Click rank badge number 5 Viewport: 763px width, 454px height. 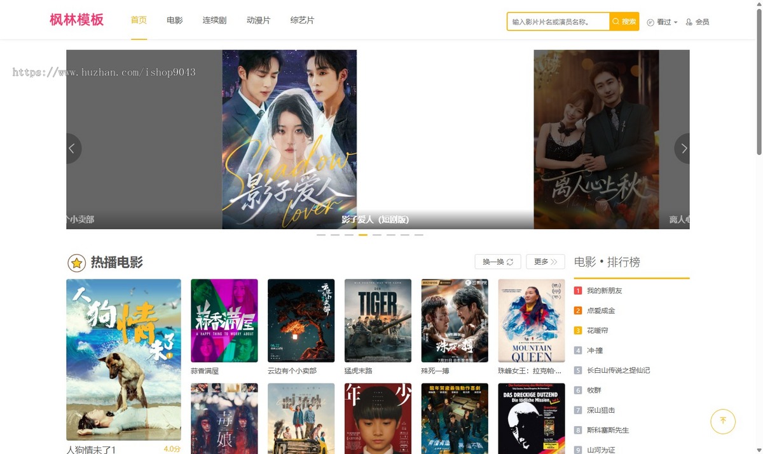click(578, 370)
